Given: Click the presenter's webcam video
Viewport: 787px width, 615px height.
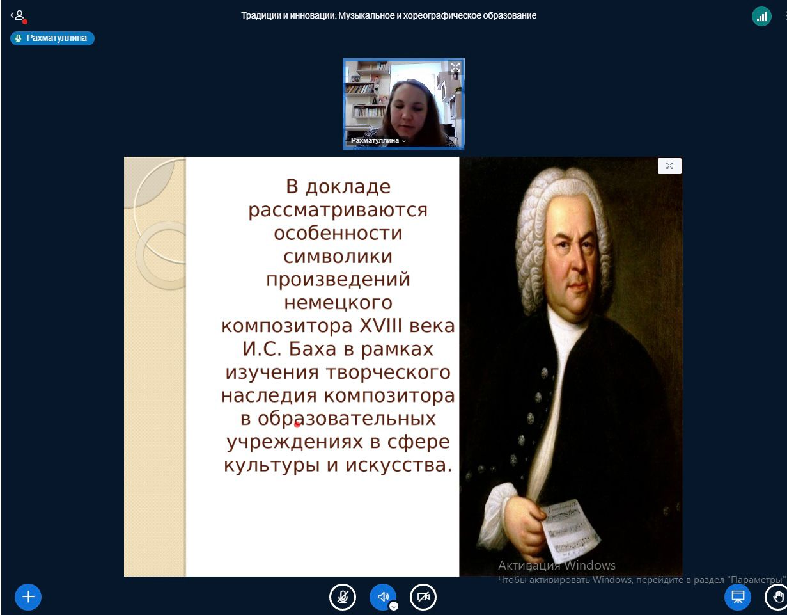Looking at the screenshot, I should (x=403, y=102).
